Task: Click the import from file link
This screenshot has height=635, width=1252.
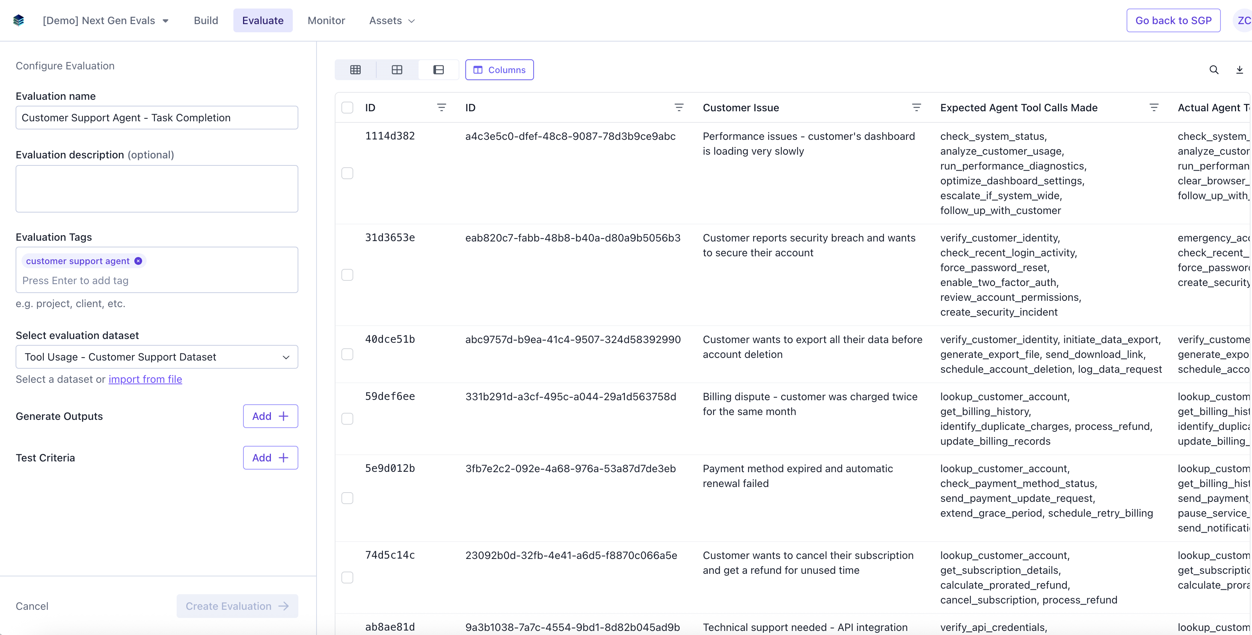Action: point(145,379)
